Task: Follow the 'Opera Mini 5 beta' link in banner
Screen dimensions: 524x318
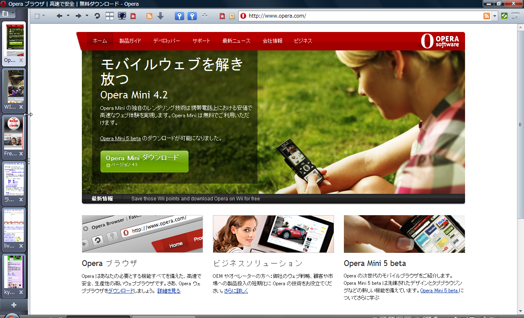Action: (x=120, y=139)
